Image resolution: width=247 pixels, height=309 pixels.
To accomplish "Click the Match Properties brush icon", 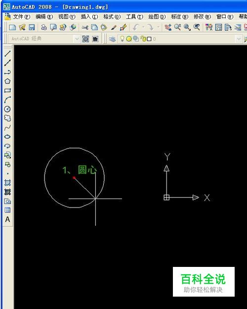I will click(114, 27).
